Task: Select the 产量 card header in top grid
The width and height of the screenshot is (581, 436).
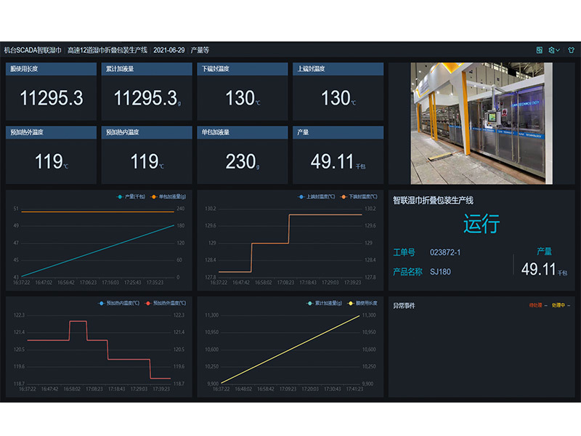Action: [338, 132]
